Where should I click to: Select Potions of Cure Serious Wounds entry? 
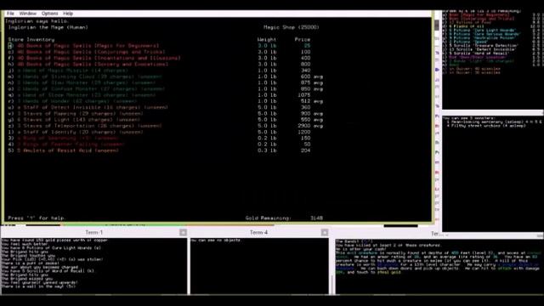484,34
